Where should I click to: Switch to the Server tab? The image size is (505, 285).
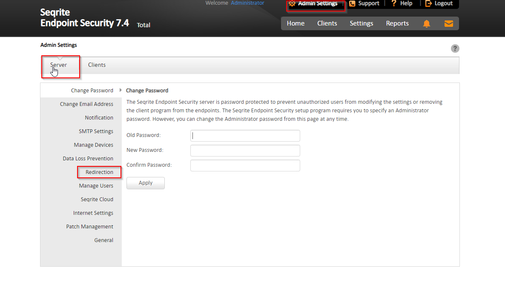59,65
